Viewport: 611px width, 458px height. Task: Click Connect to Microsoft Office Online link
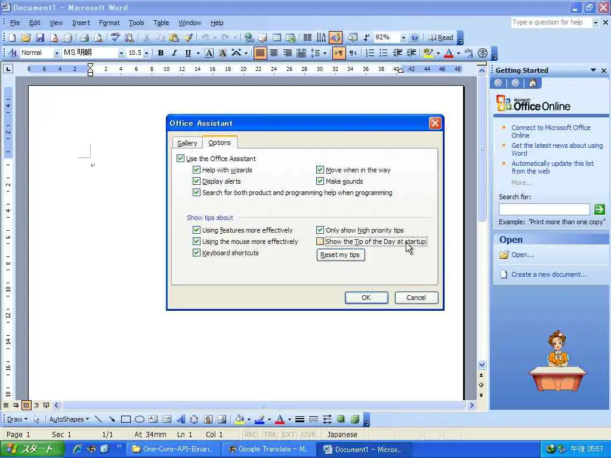click(x=550, y=131)
